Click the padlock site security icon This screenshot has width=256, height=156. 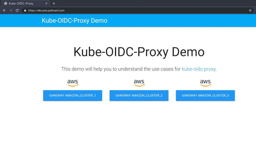[25, 10]
